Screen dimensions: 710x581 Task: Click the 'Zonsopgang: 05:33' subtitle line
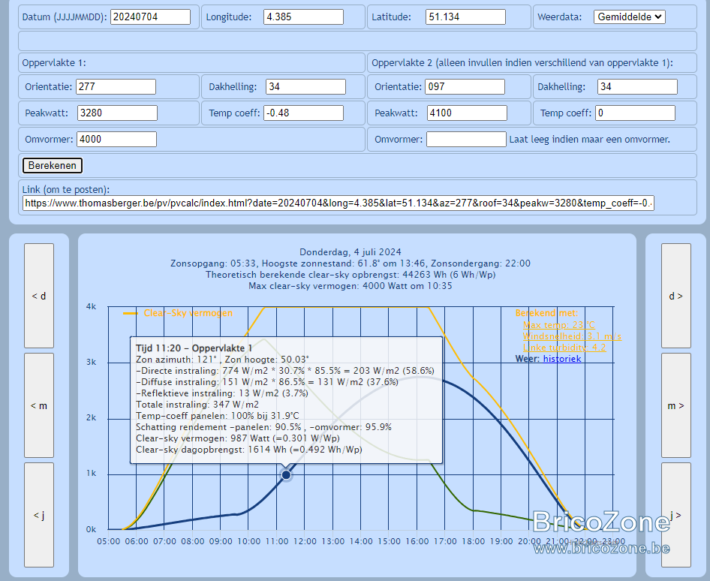click(x=350, y=263)
